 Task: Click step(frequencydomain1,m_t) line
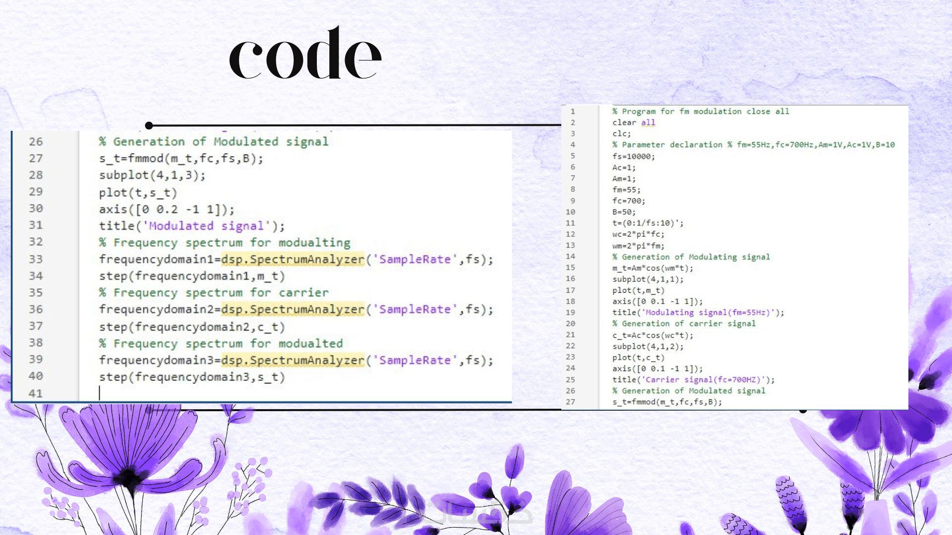pos(192,276)
